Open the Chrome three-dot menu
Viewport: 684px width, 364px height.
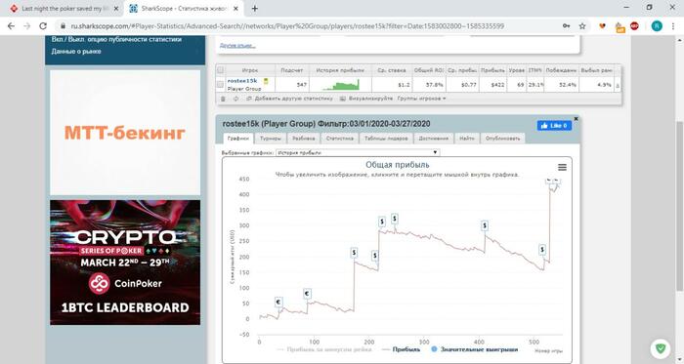[674, 26]
